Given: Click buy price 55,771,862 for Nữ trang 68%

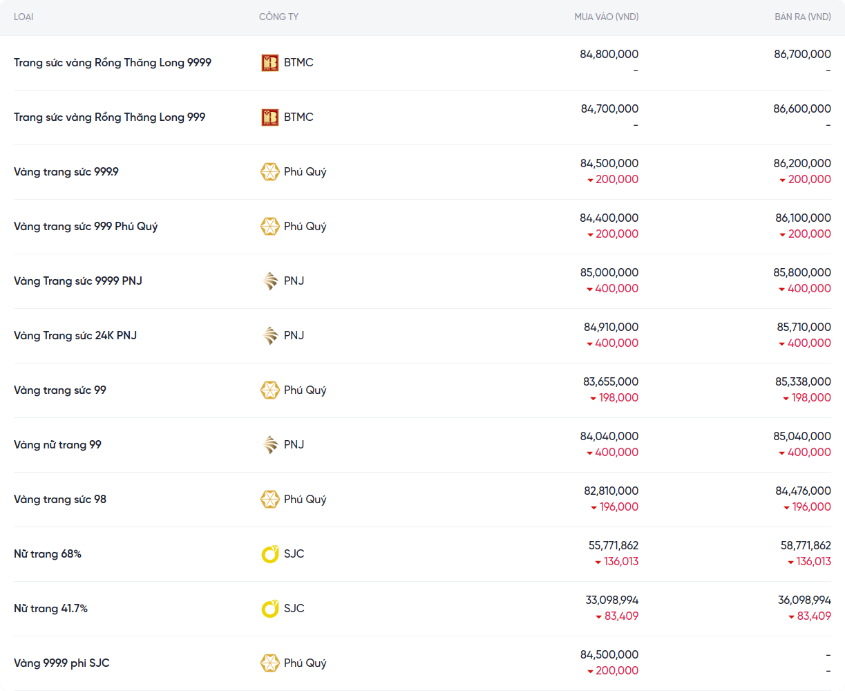Looking at the screenshot, I should [x=613, y=546].
